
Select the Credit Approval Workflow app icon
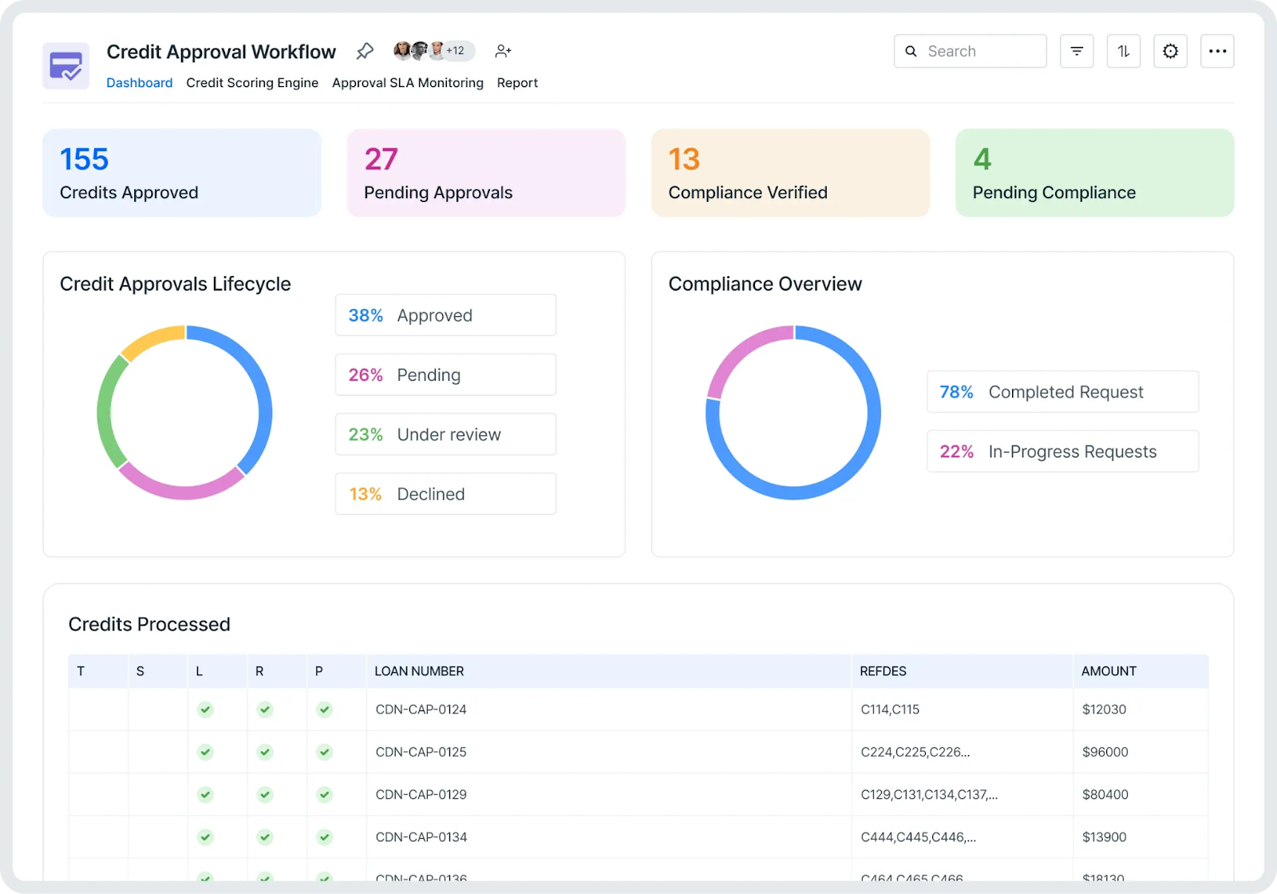pos(65,65)
